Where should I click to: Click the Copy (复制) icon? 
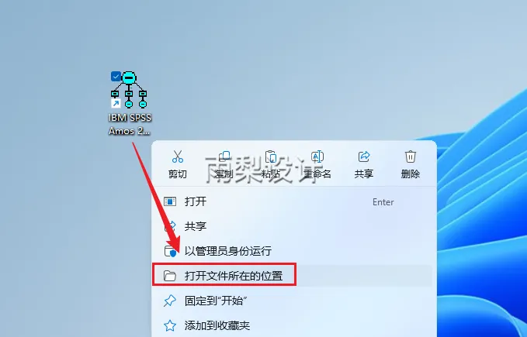click(x=224, y=156)
